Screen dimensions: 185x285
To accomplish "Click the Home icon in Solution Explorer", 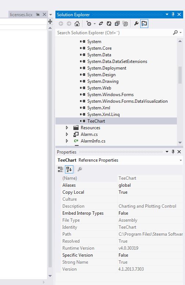I will pos(77,24).
